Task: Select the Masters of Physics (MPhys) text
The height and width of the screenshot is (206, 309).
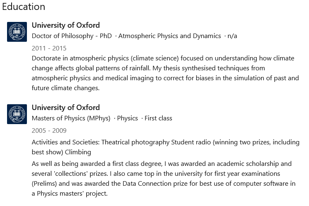Action: coord(71,118)
